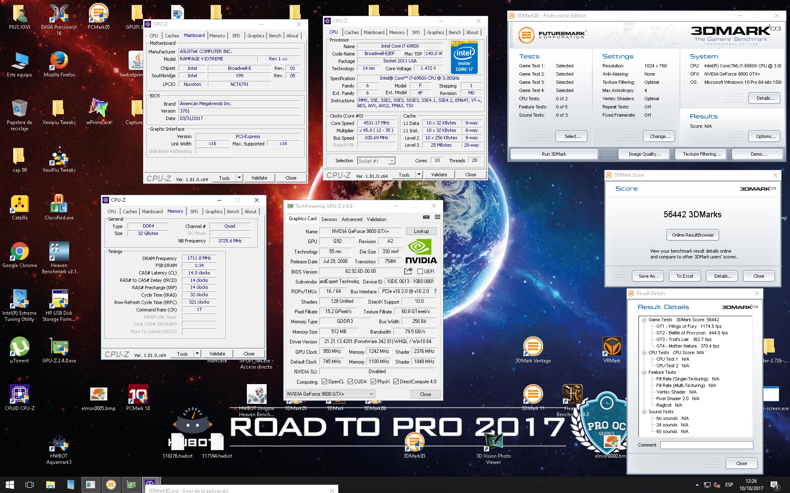Click the GPU-Z BIOS export share icon
The image size is (790, 493).
408,271
